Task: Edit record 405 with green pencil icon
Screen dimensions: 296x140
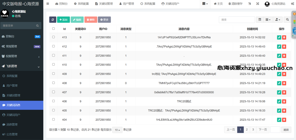Action: click(279, 110)
